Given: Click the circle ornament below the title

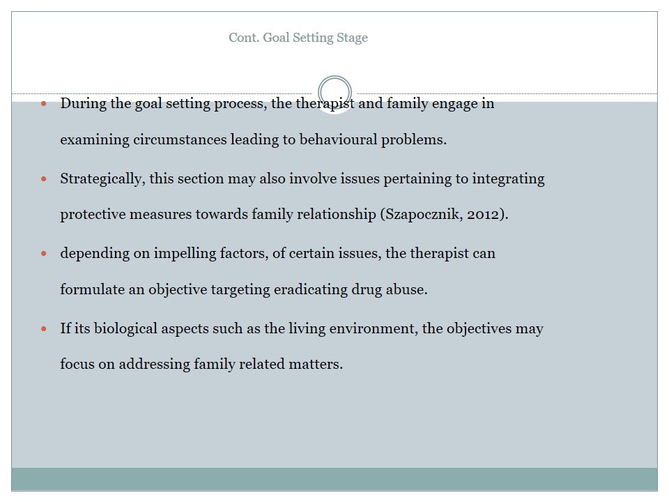Looking at the screenshot, I should tap(334, 93).
